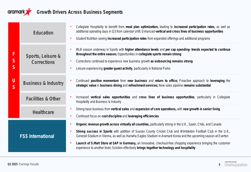Image resolution: width=251 pixels, height=172 pixels.
Task: Select the 'Business & Industry' segment box
Action: pyautogui.click(x=43, y=83)
